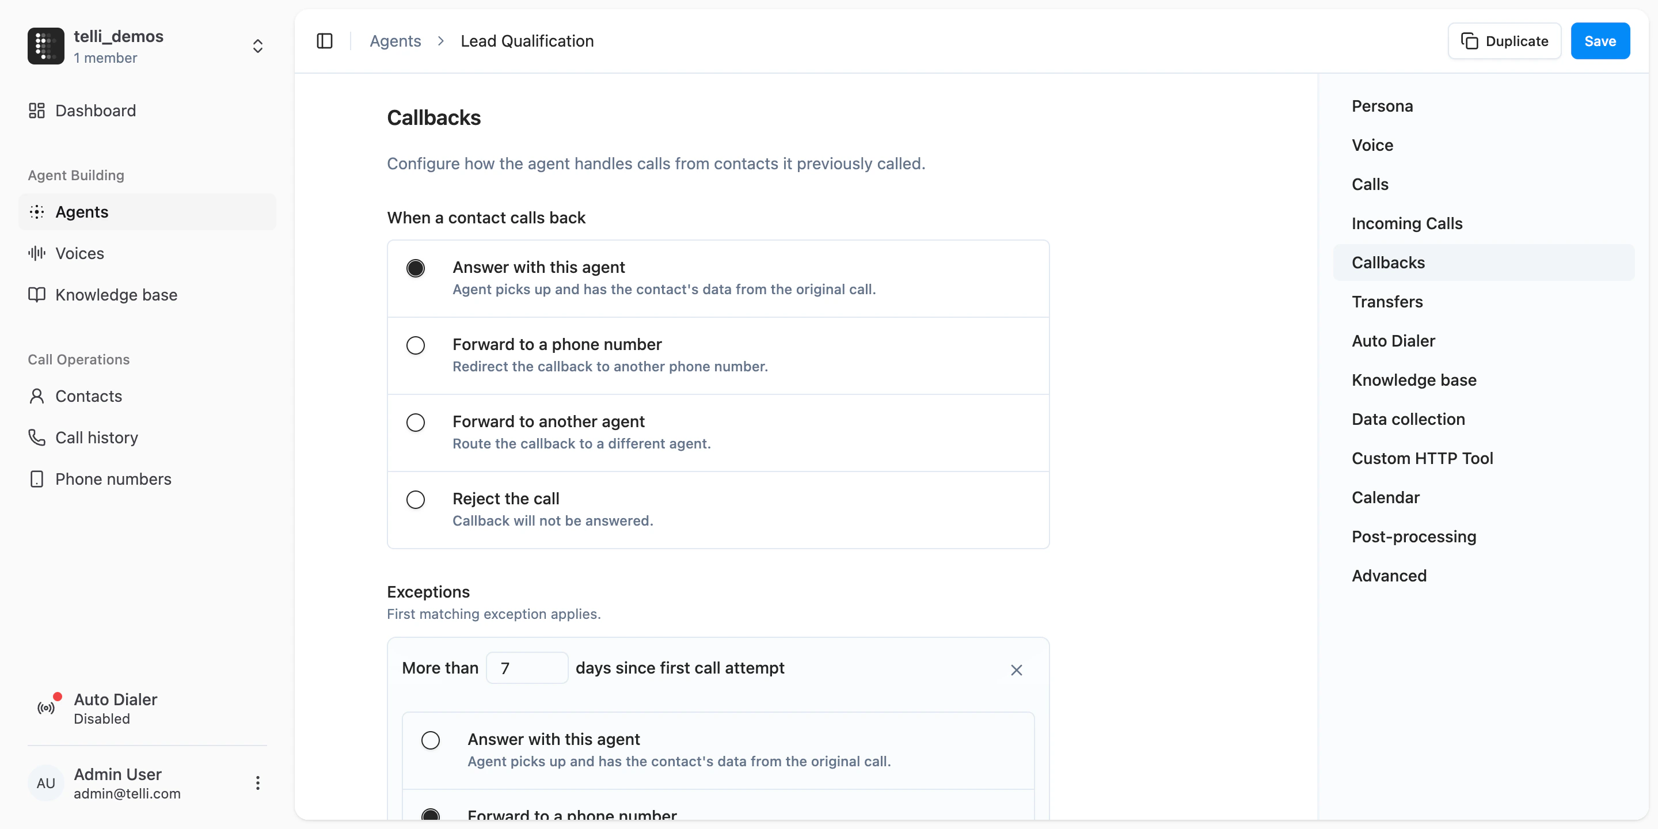Expand the Agents breadcrumb chevron

(x=440, y=40)
